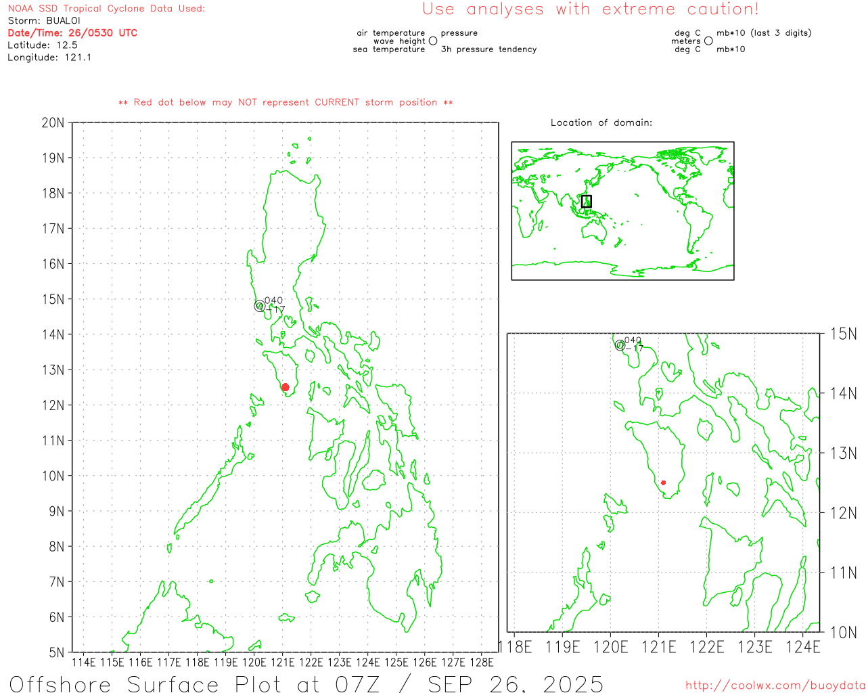Screen dimensions: 866x693
Task: Click the "Location of domain:" label
Action: pyautogui.click(x=601, y=122)
